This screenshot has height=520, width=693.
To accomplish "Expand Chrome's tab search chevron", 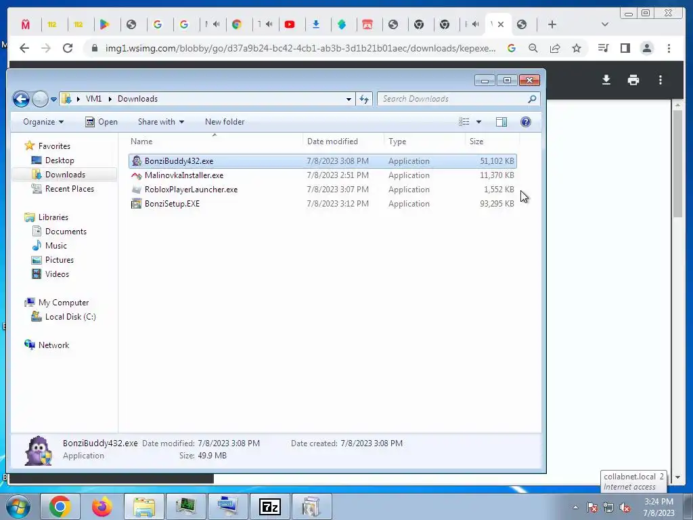I will tap(604, 25).
